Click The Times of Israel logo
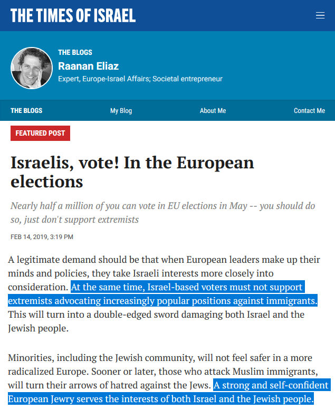335x409 pixels. point(73,15)
